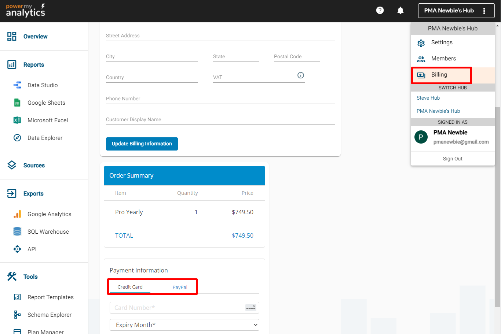Open Members in hub menu
This screenshot has width=501, height=334.
443,59
